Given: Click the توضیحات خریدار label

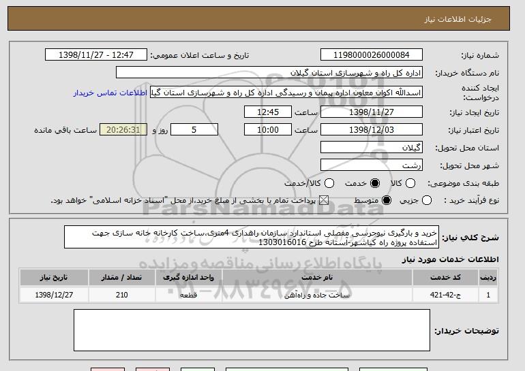Looking at the screenshot, I should click(467, 331).
